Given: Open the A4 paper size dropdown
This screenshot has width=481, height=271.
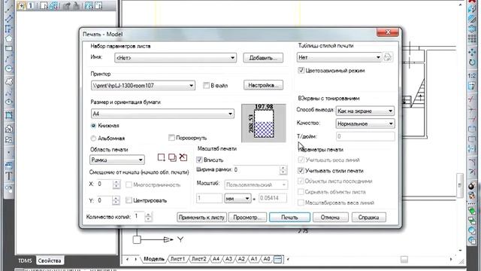Looking at the screenshot, I should 162,114.
